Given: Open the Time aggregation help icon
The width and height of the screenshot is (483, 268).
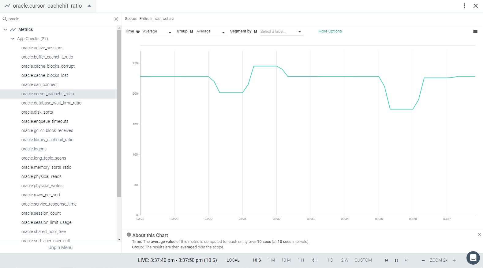Looking at the screenshot, I should [x=138, y=31].
